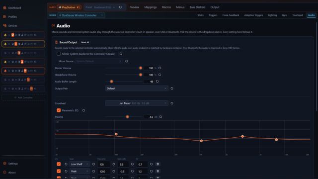Click the Master Volume slider handle
Screen dimensions: 318x179
click(x=141, y=68)
